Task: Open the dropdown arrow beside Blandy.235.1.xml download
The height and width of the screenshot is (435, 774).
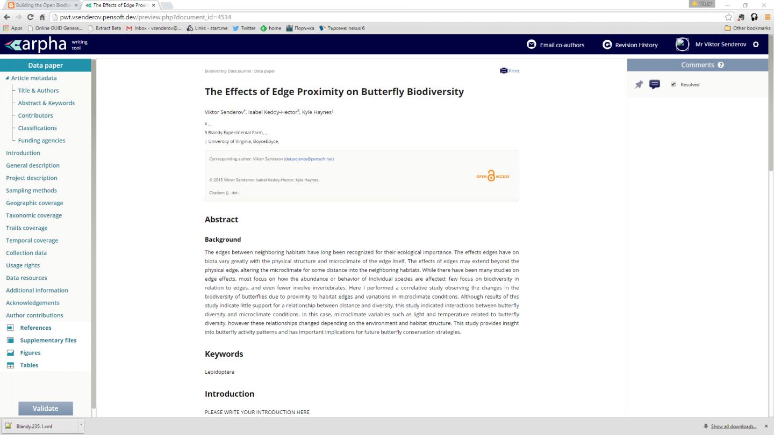Action: point(81,425)
